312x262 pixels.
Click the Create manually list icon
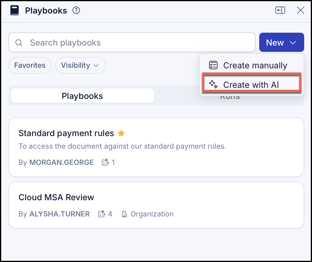point(213,65)
